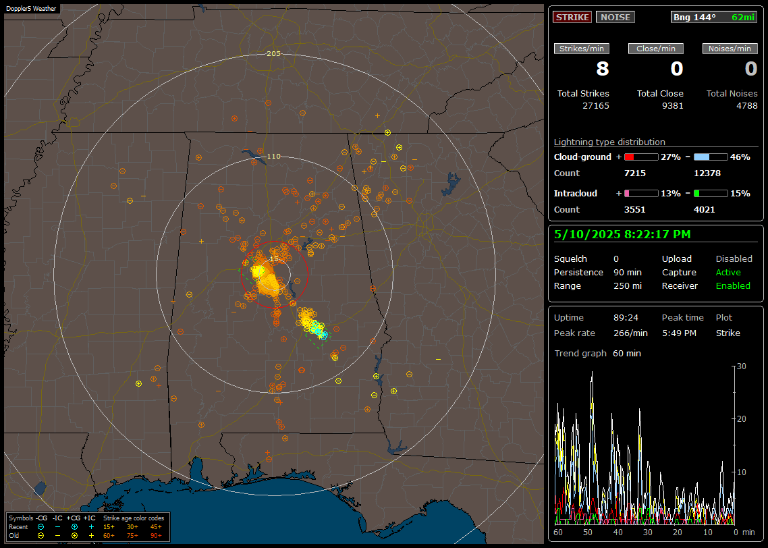This screenshot has height=548, width=768.
Task: Click the green negative intracloud percentage bar
Action: [711, 194]
